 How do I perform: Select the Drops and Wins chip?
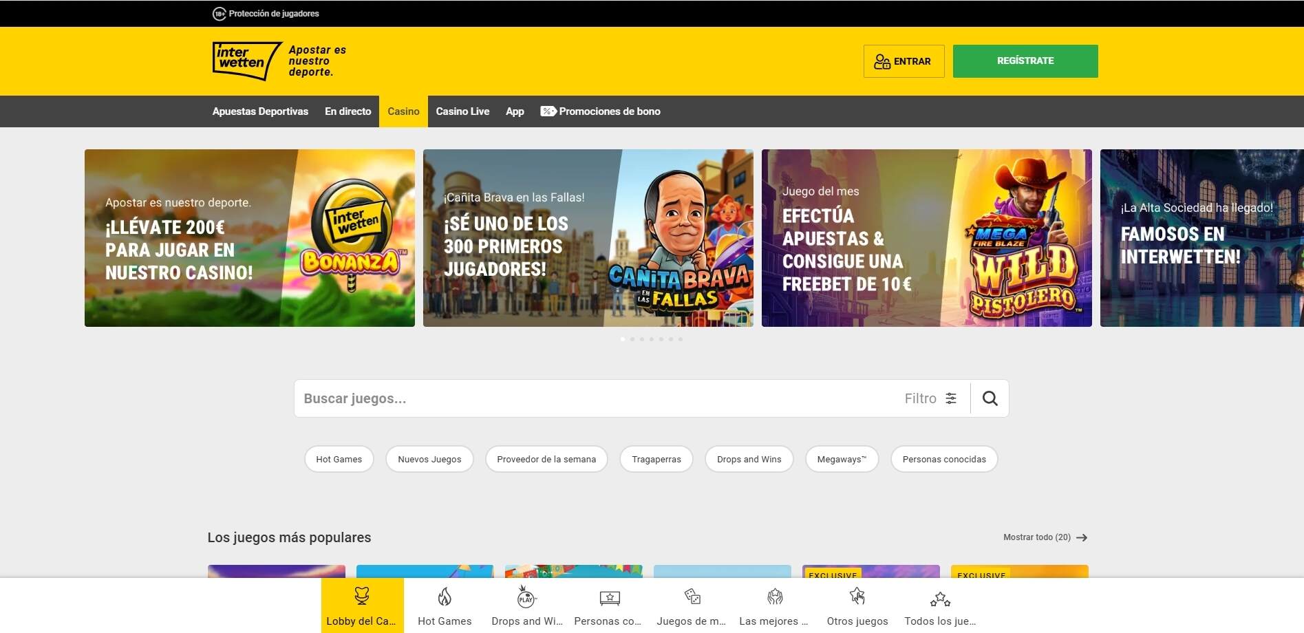tap(749, 459)
